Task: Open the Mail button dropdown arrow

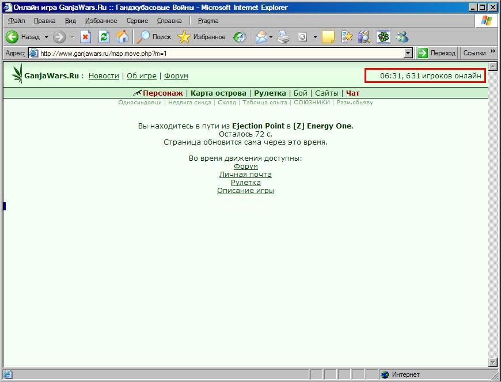Action: (271, 37)
